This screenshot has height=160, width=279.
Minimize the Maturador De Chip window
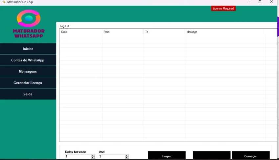tap(248, 2)
